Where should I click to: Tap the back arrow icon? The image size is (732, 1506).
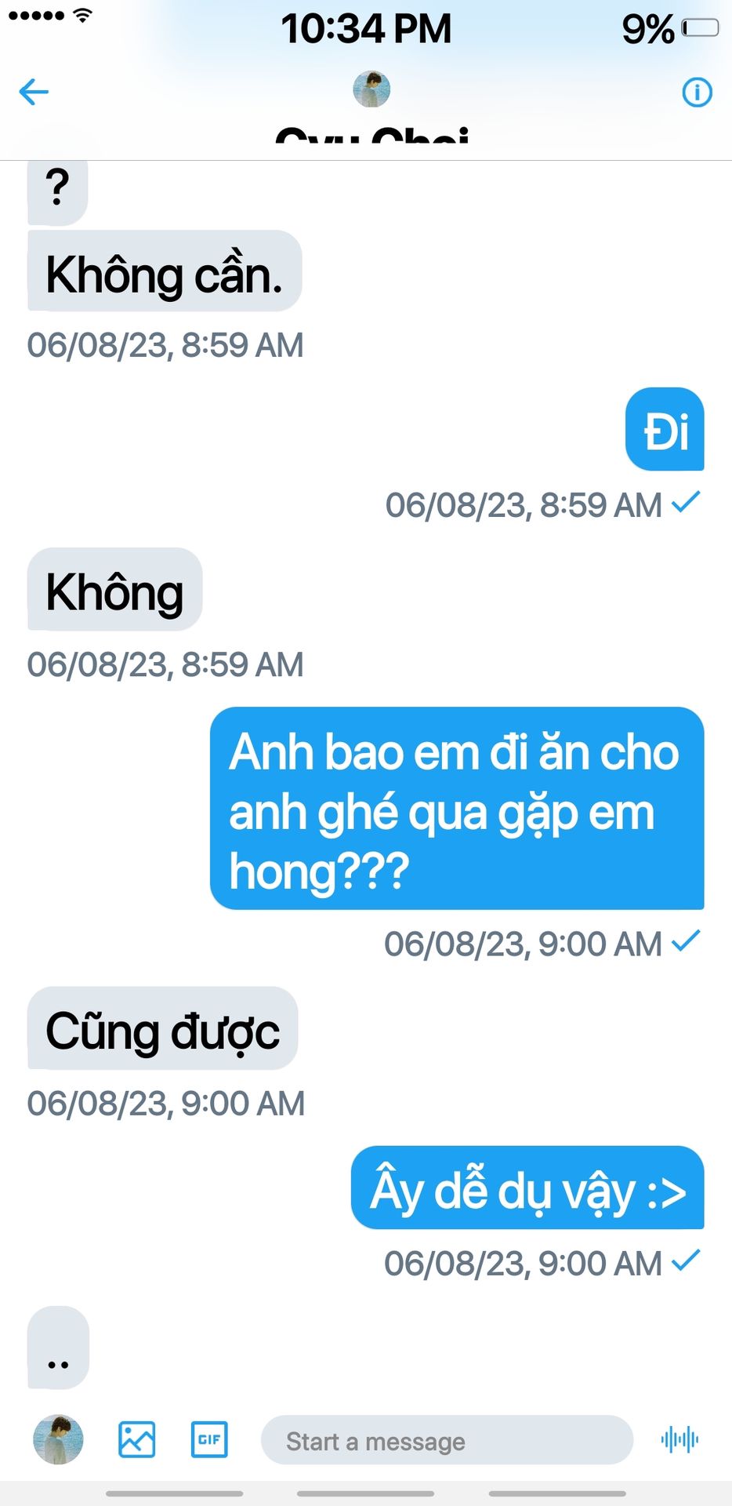34,92
